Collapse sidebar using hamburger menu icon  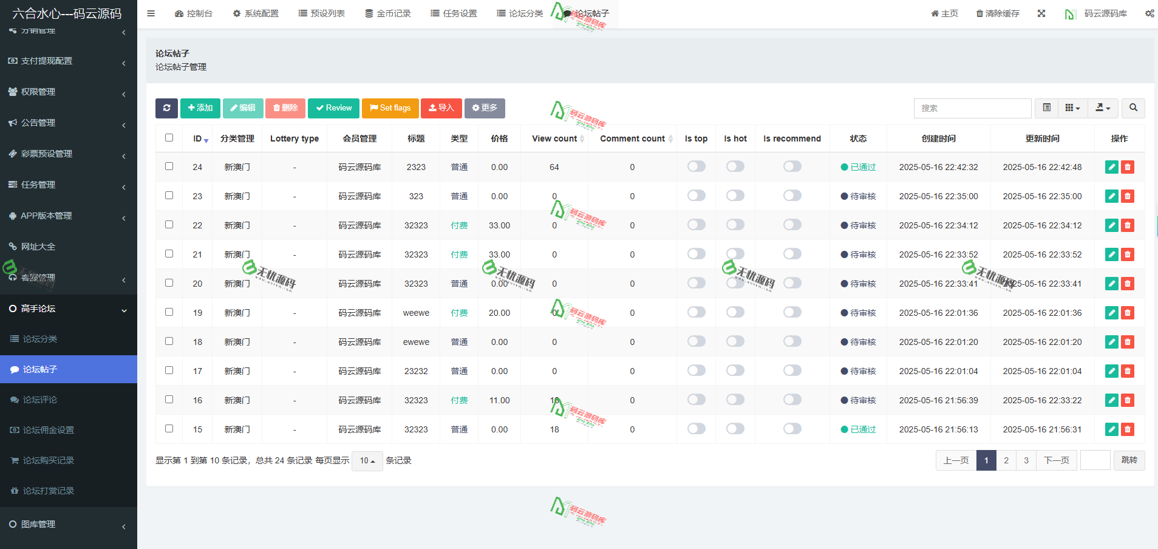(x=151, y=13)
